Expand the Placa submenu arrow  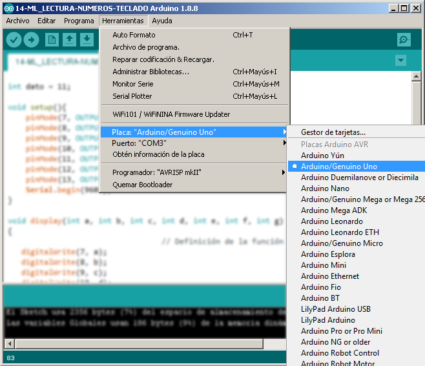[284, 132]
